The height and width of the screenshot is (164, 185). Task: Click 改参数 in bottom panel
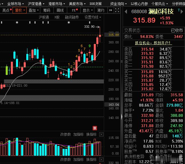tap(65, 159)
